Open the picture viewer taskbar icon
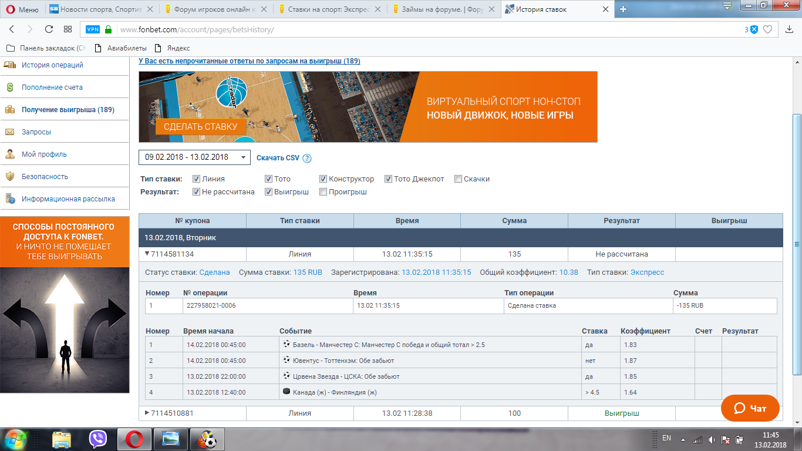 tap(171, 439)
